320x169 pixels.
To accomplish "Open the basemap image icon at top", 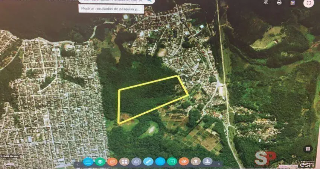I will click(x=293, y=3).
